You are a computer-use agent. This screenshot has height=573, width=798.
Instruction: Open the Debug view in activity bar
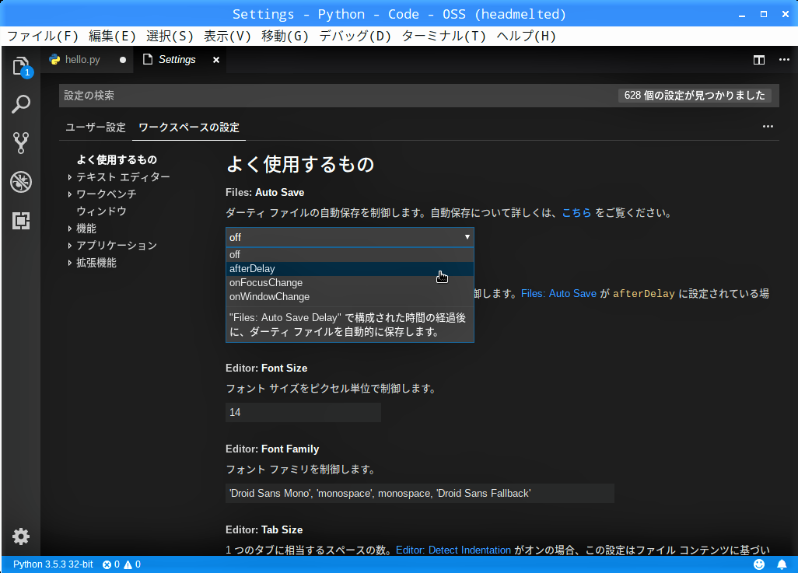tap(21, 182)
